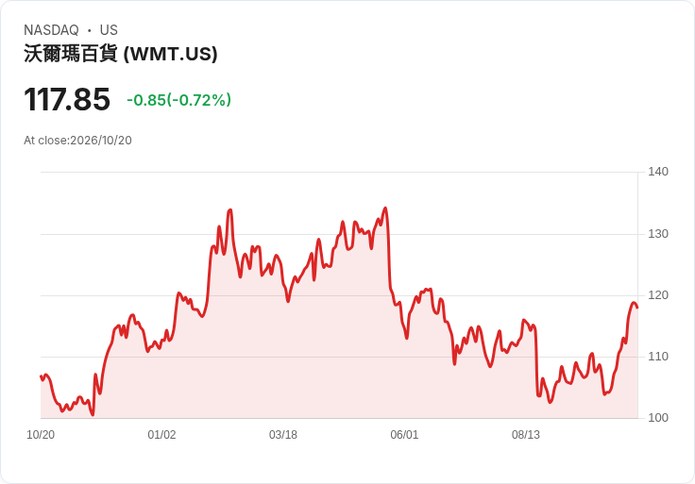
Task: Click the first data point of the price line
Action: (x=41, y=376)
